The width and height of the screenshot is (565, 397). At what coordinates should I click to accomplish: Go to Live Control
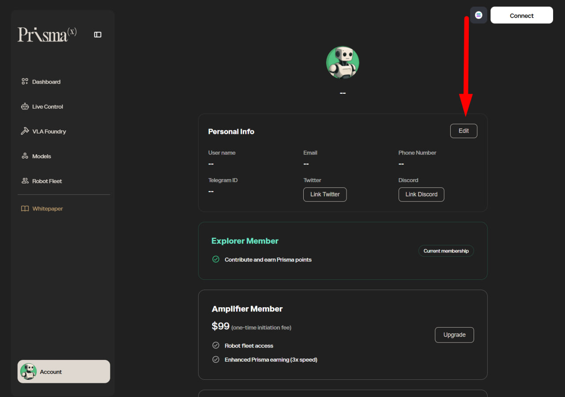click(48, 107)
